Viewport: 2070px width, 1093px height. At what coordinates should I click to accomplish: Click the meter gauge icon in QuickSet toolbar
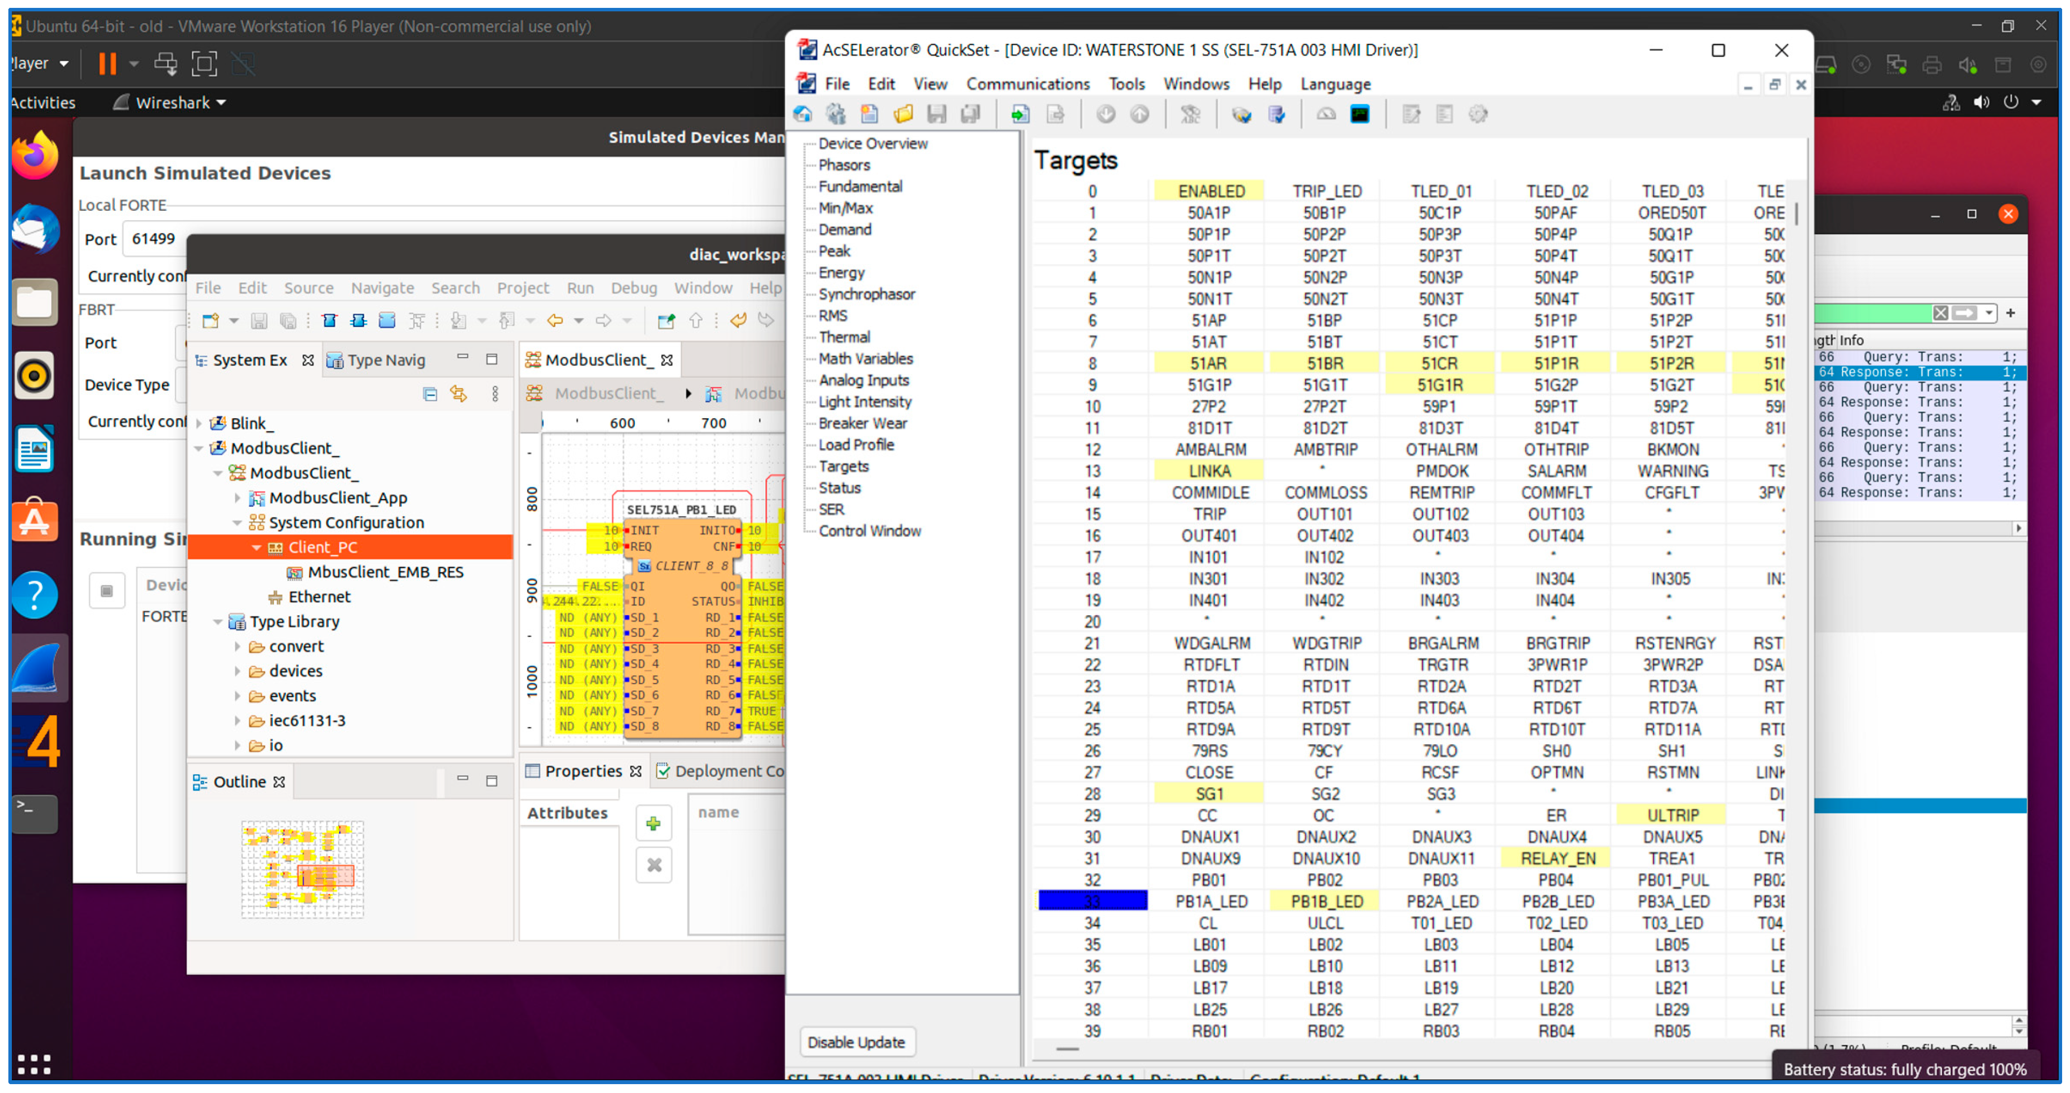coord(1326,115)
